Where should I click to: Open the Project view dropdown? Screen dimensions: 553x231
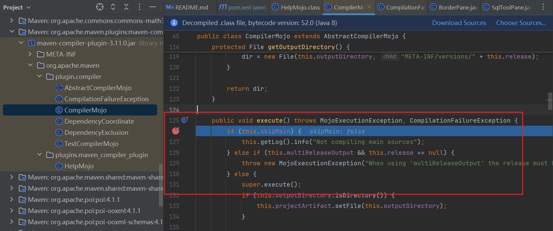(x=17, y=7)
